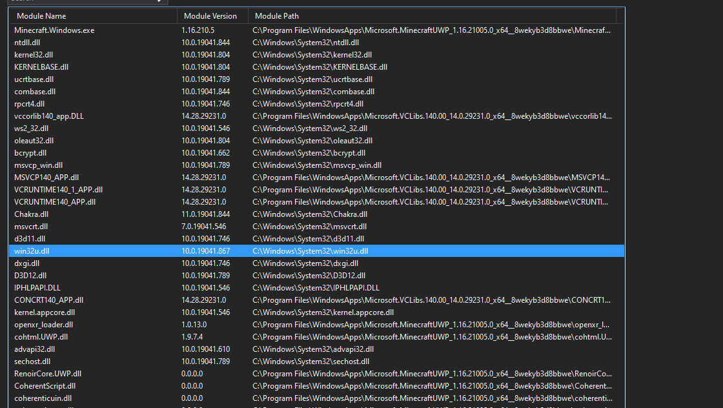The image size is (723, 408).
Task: Select the cohtml.UWP.dll module
Action: tap(41, 337)
